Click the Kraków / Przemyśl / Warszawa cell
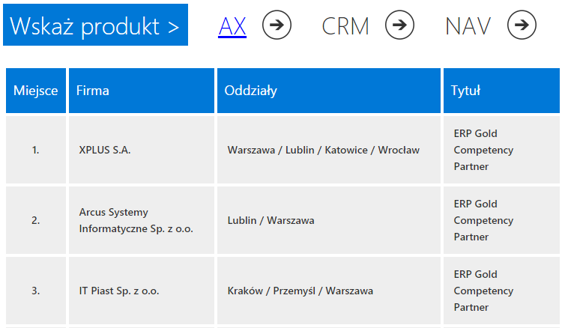 coord(329,291)
